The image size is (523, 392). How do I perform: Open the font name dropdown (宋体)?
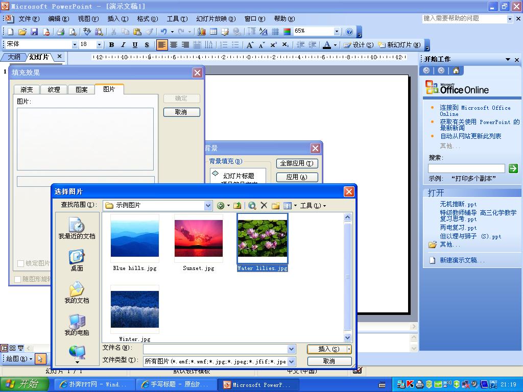pos(75,45)
